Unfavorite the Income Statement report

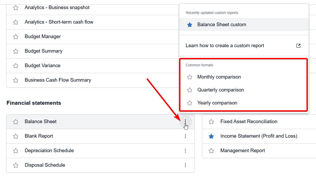(211, 136)
